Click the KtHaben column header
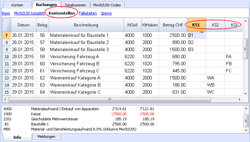The width and height of the screenshot is (250, 142). click(x=150, y=25)
